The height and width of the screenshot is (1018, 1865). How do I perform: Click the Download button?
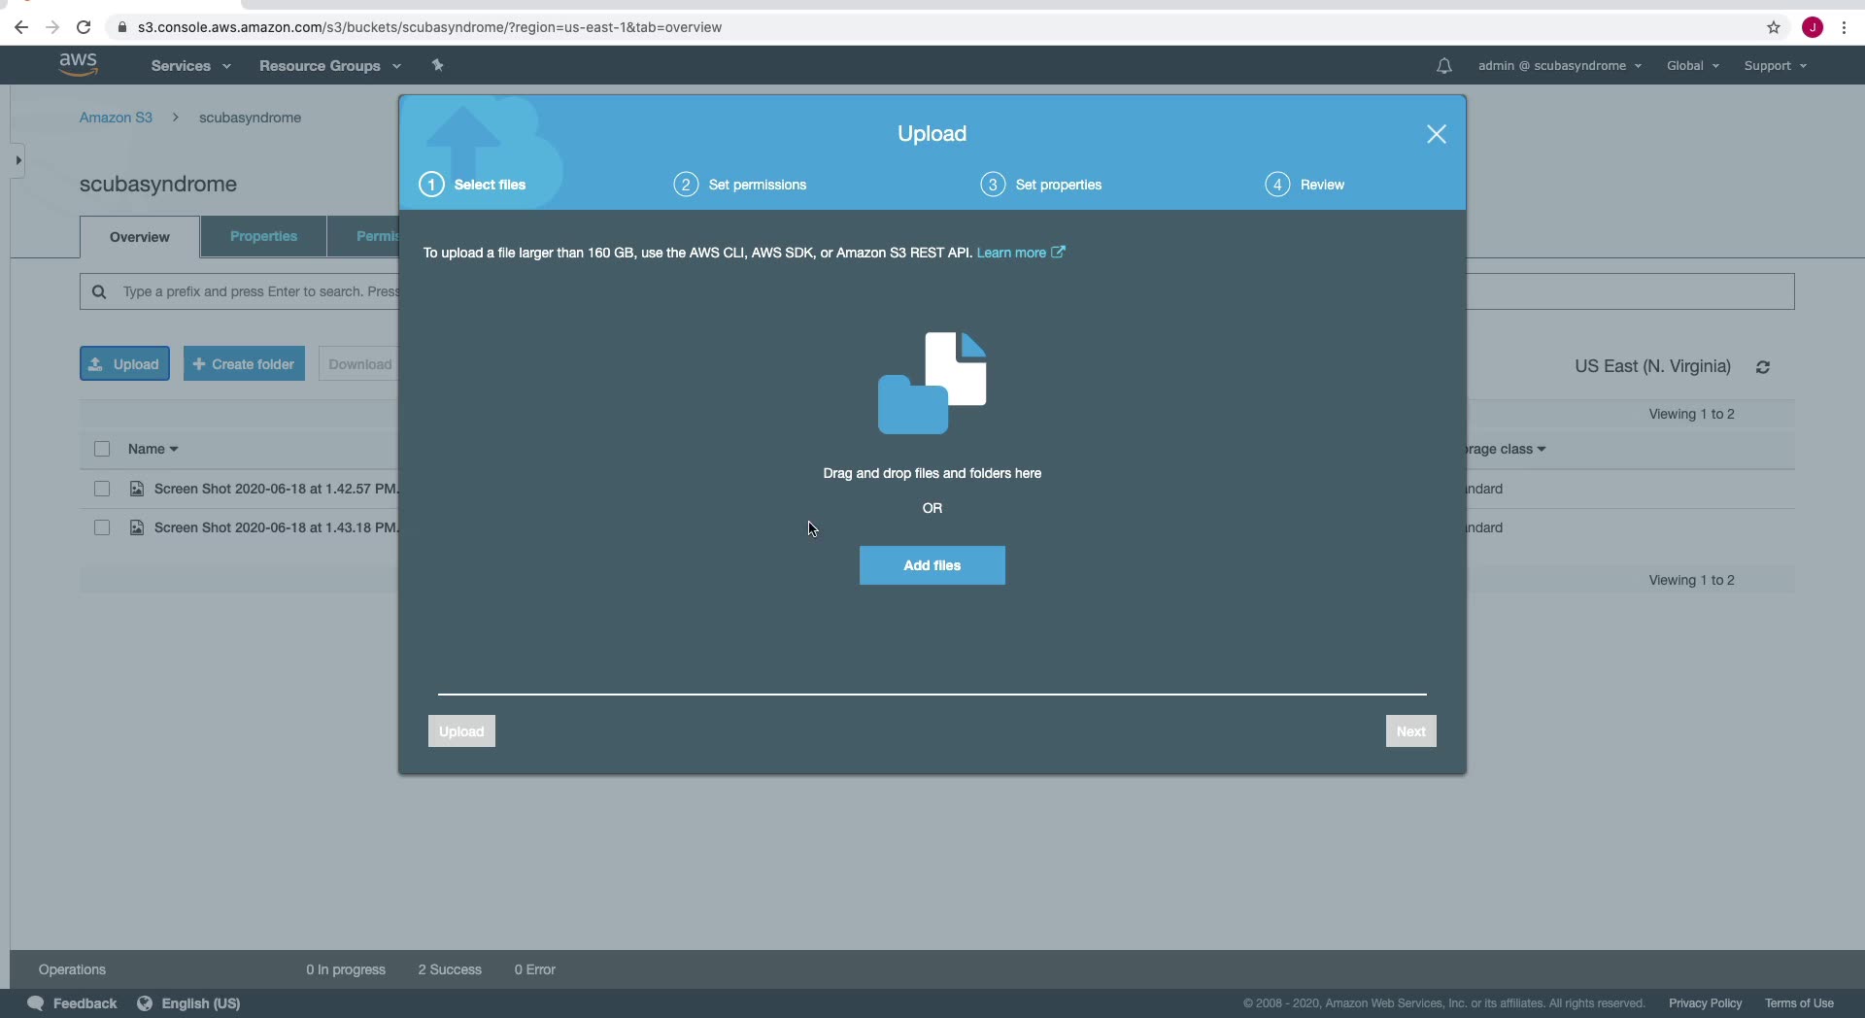click(358, 364)
